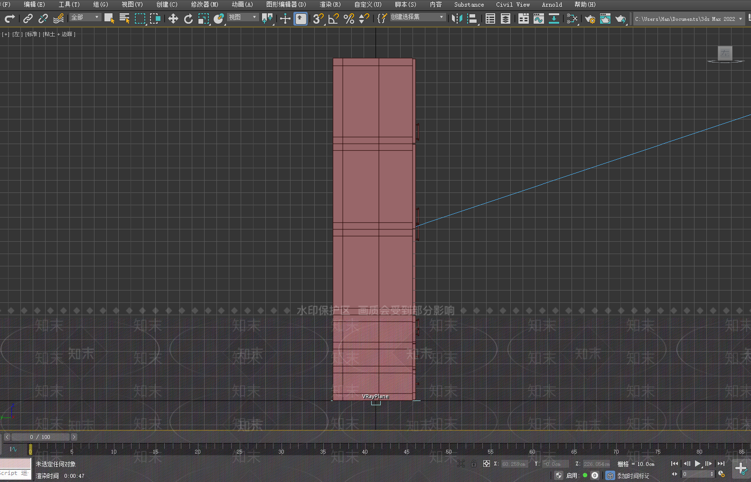Open the Arnold menu
751x482 pixels.
pyautogui.click(x=552, y=5)
